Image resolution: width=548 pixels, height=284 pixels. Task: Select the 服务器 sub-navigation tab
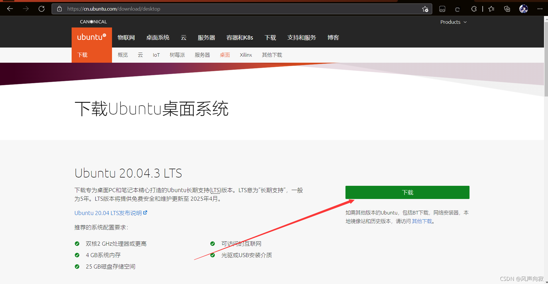(202, 55)
